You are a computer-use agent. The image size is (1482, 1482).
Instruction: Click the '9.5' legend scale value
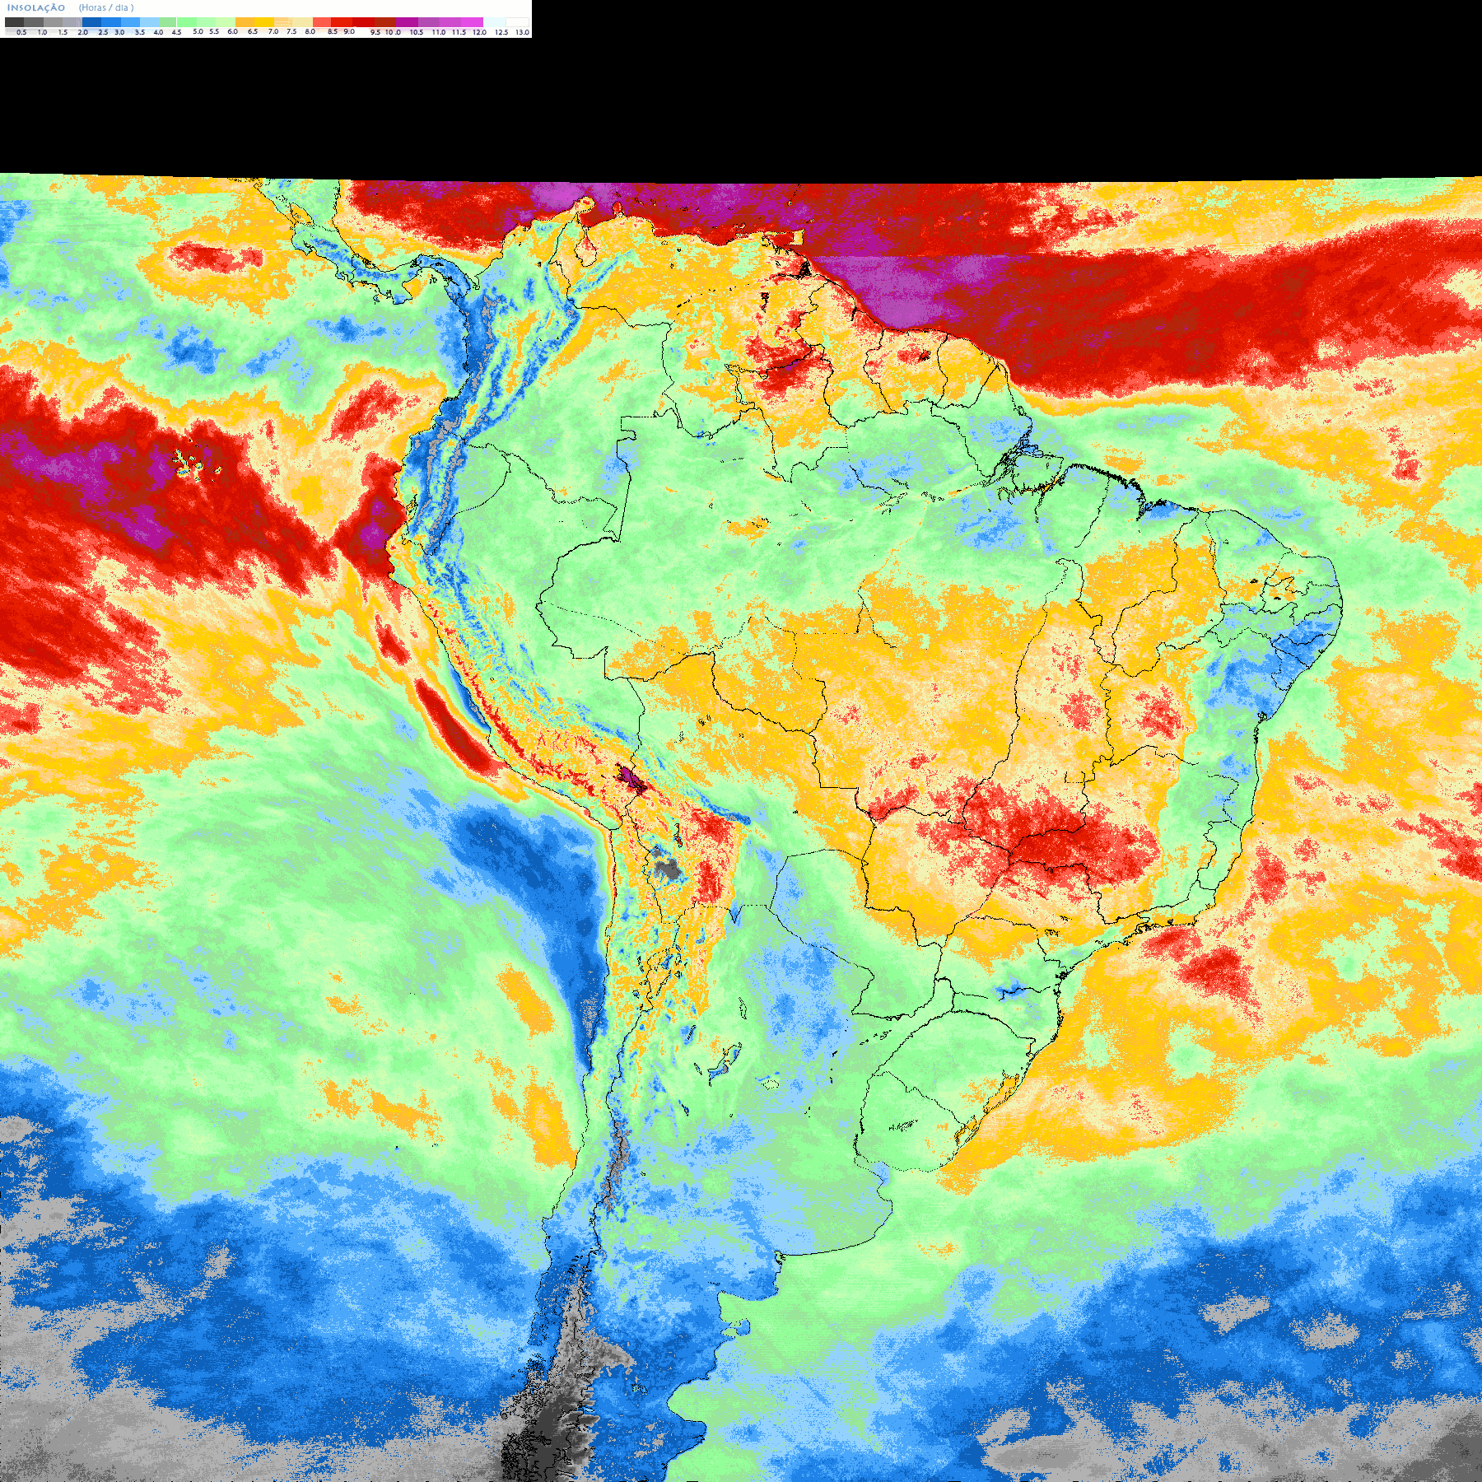[x=375, y=32]
